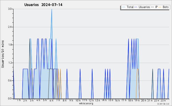The width and height of the screenshot is (172, 106).
Task: Click the '9 h' x-axis label
Action: [71, 101]
